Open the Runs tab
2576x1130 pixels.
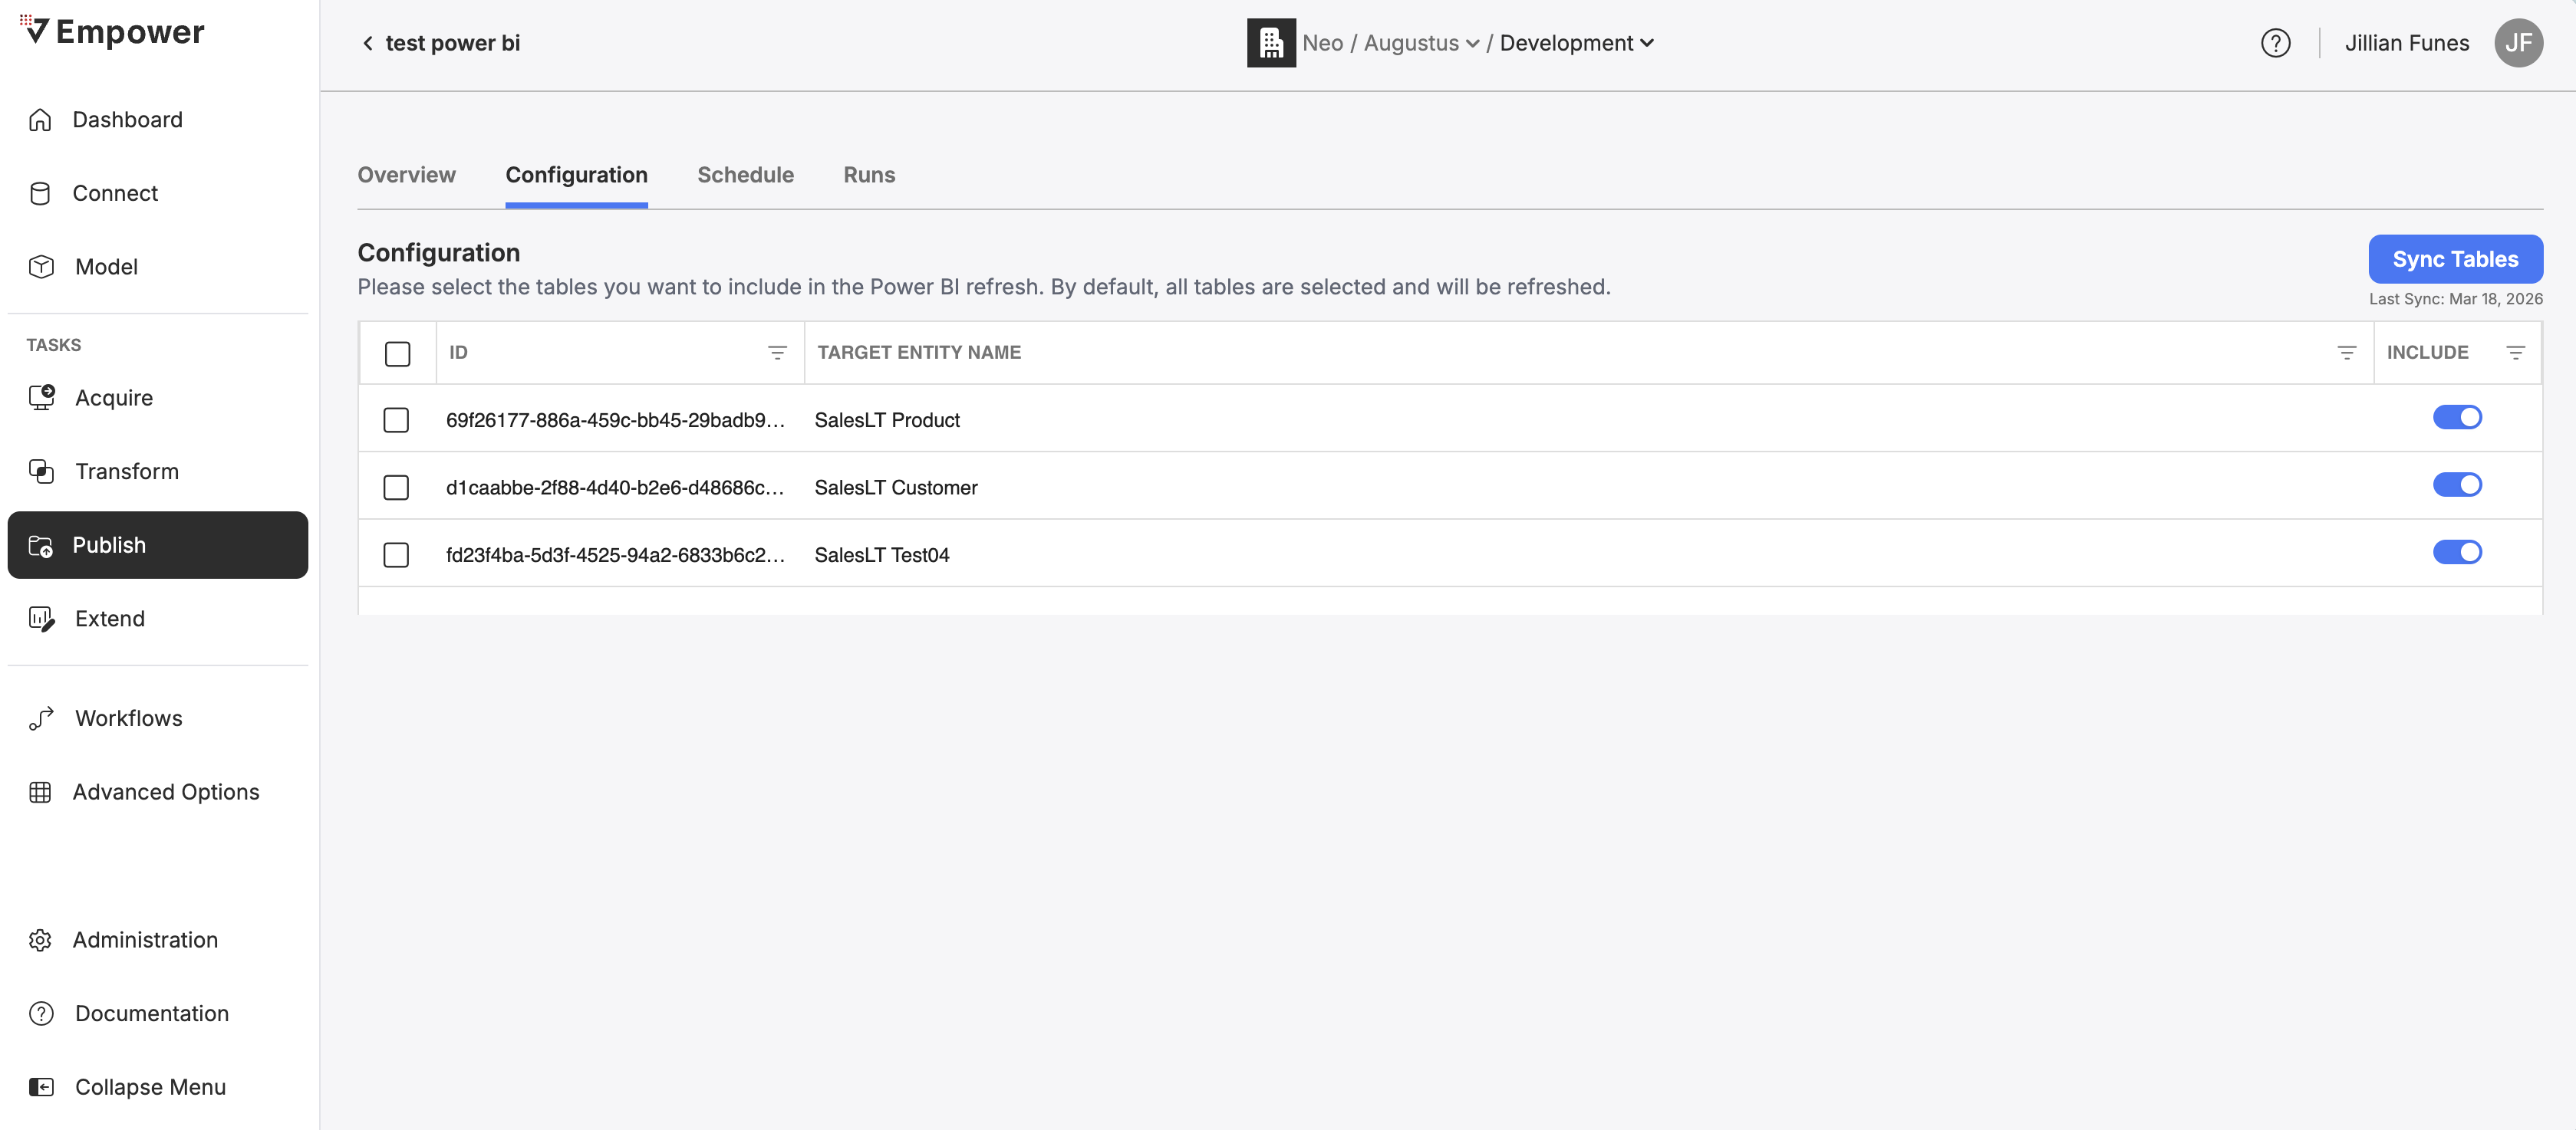click(869, 175)
